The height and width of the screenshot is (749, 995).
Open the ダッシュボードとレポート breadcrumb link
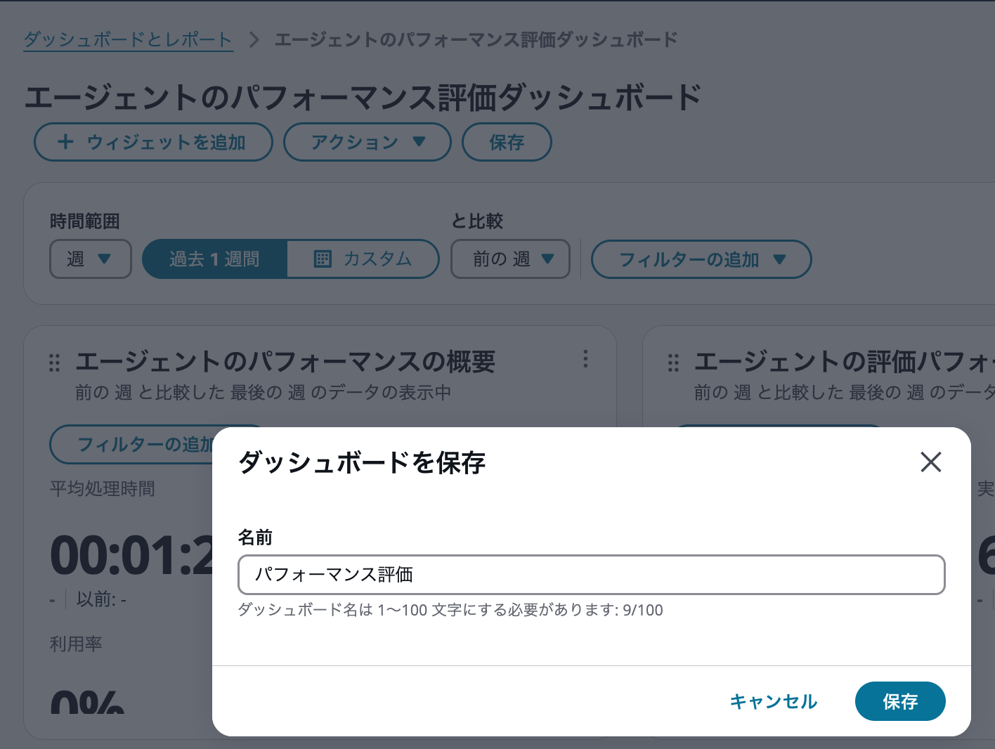128,39
